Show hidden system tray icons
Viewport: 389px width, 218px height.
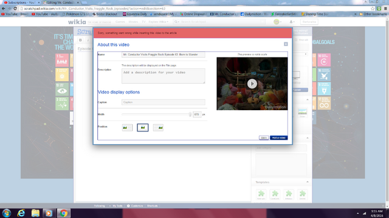pos(358,213)
